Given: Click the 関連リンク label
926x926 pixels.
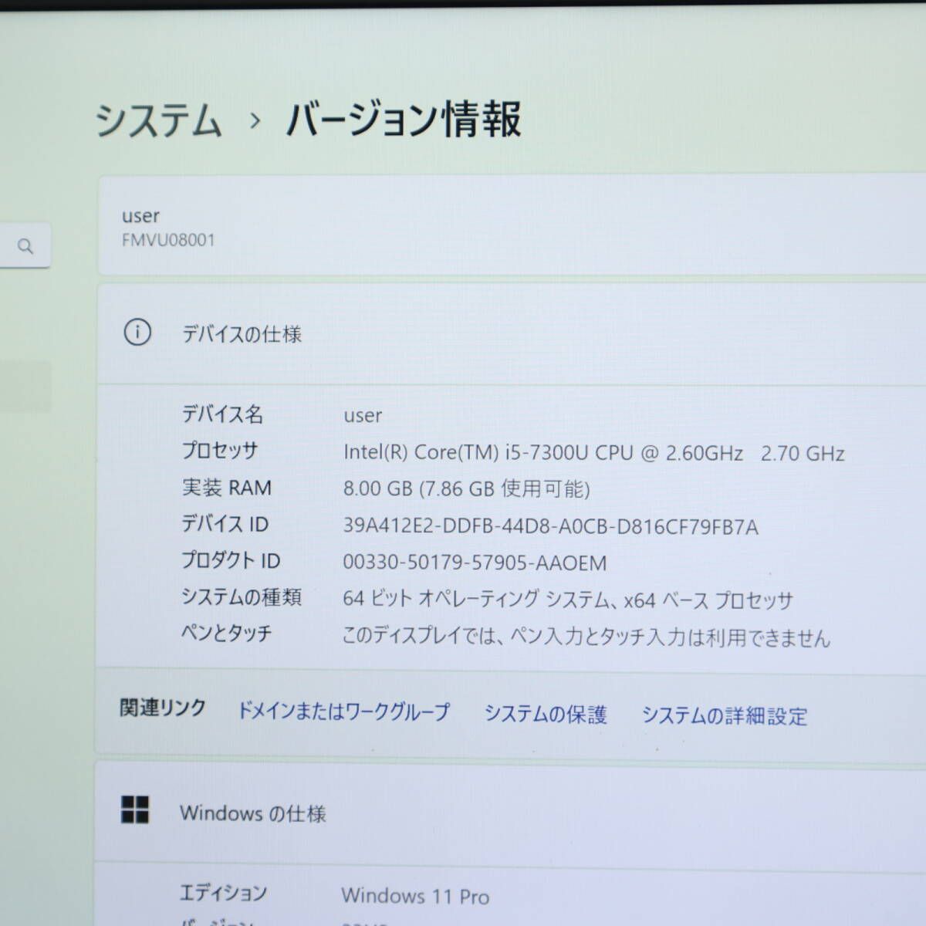Looking at the screenshot, I should [163, 708].
